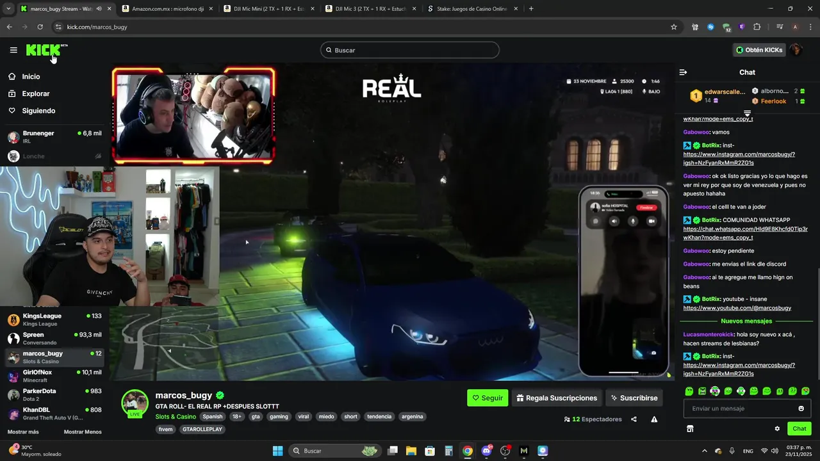
Task: Click Regala Suscripciones button
Action: point(557,398)
